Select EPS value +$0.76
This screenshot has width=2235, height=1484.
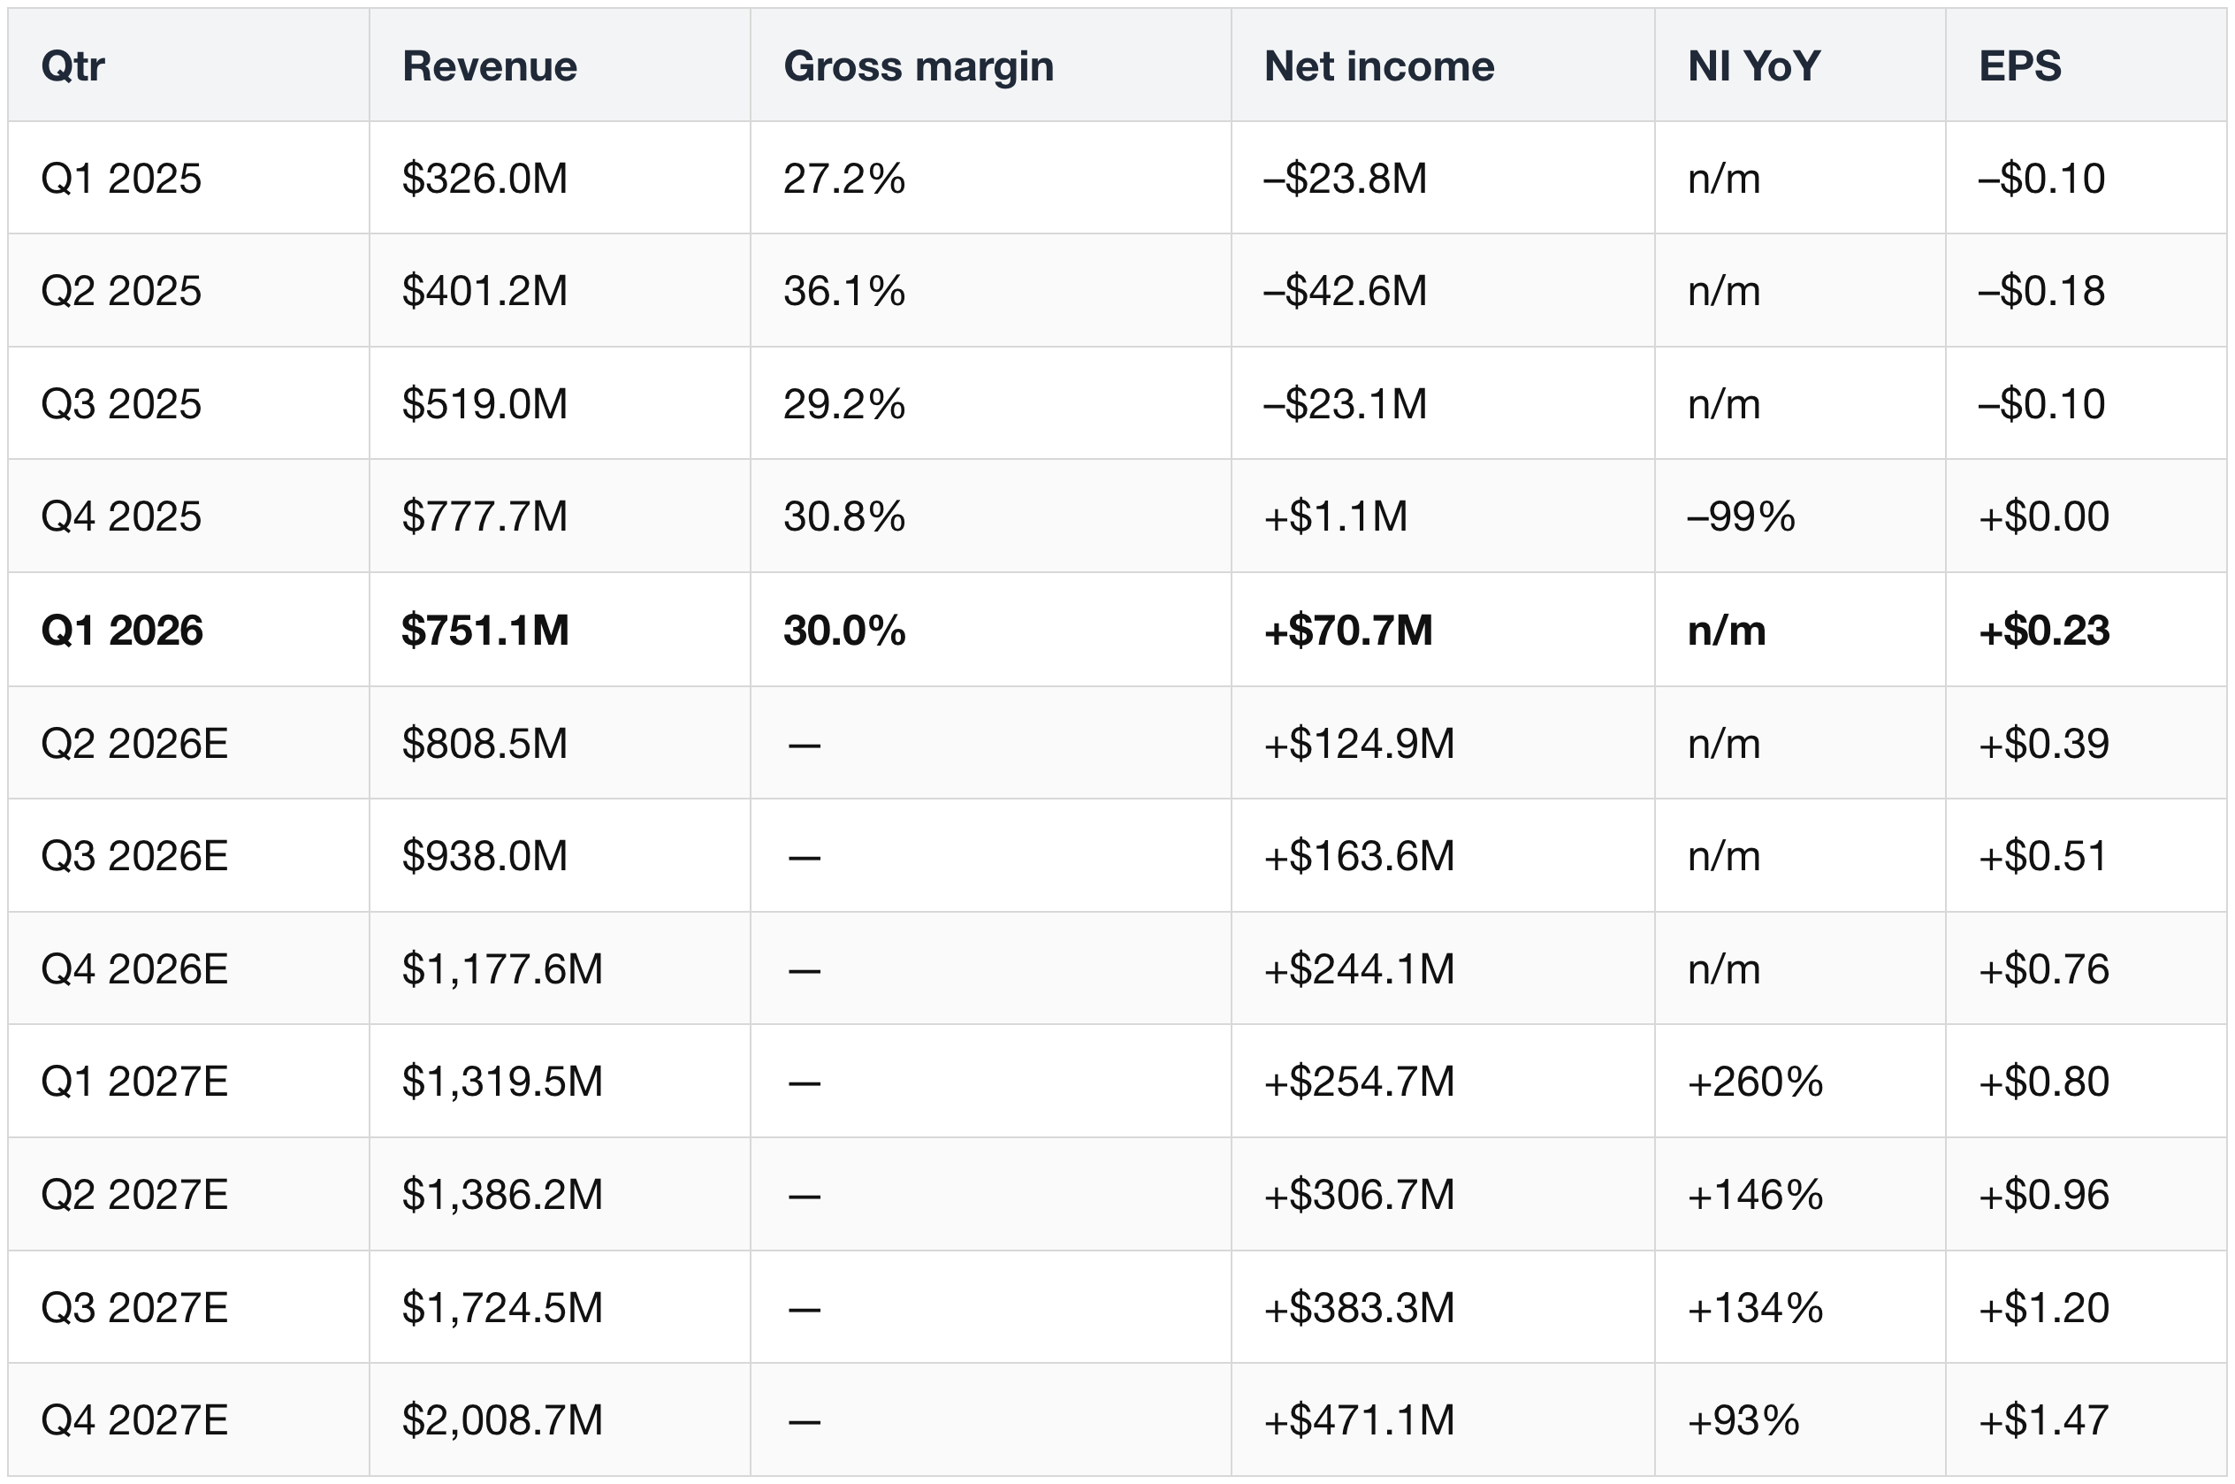[x=2044, y=969]
